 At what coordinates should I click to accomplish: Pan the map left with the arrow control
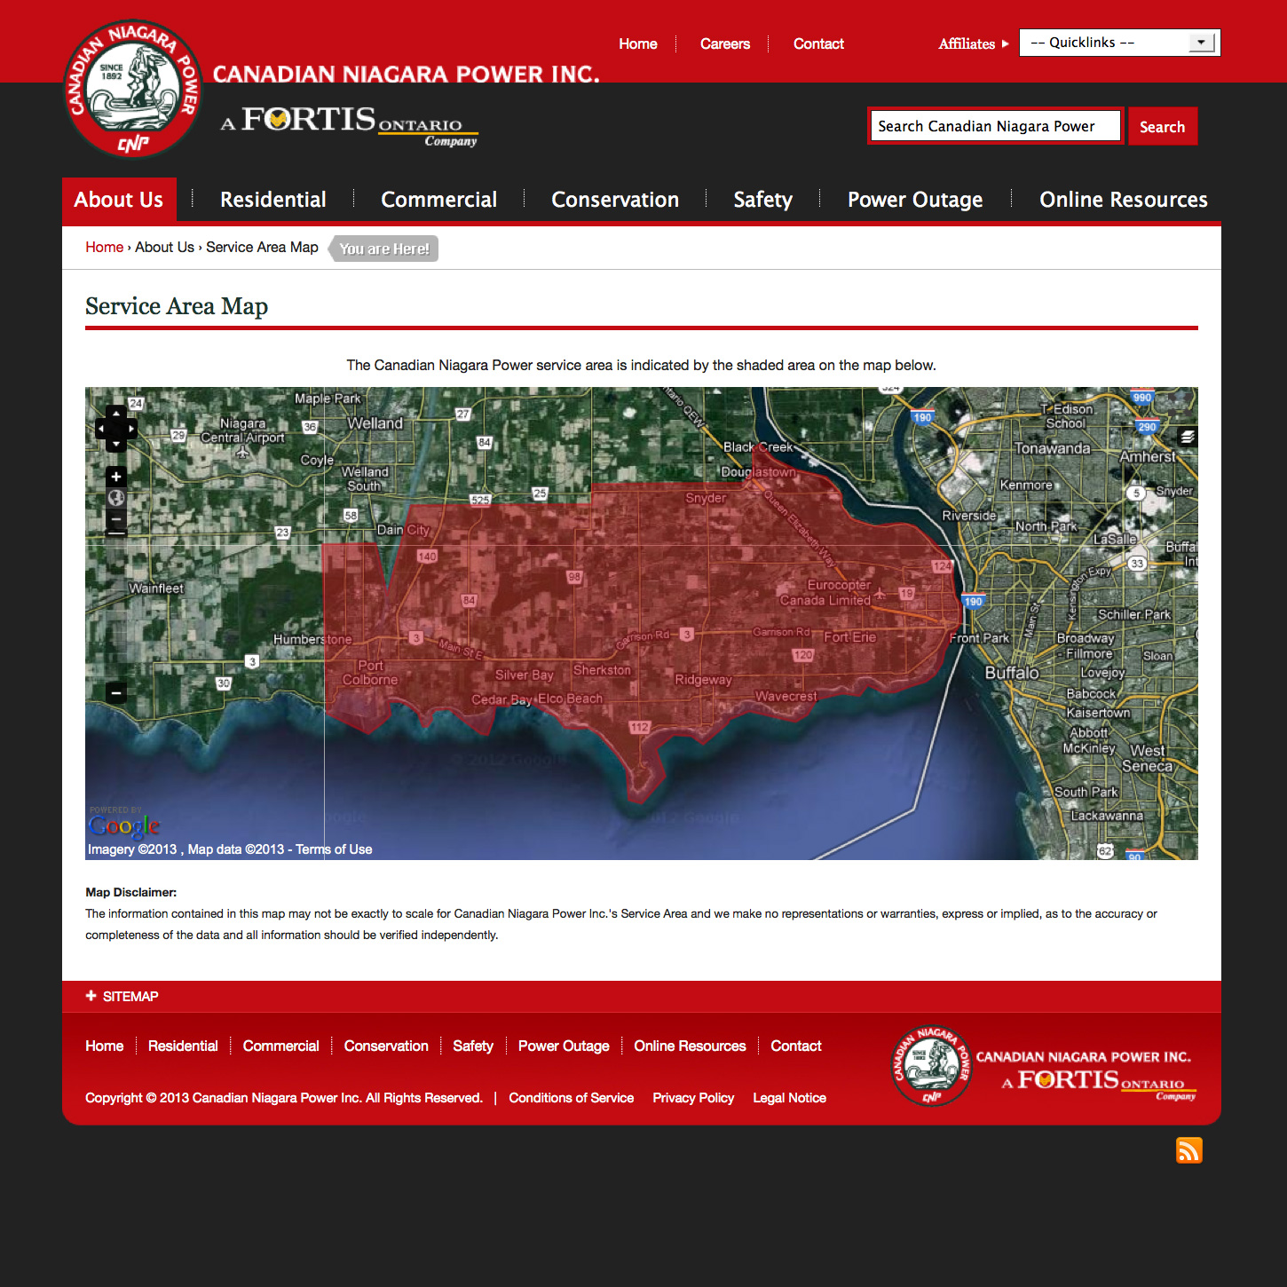[101, 429]
